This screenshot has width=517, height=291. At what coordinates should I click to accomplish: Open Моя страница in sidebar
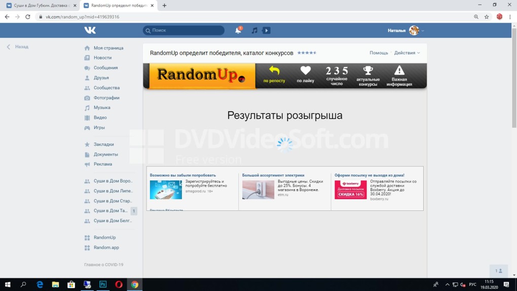108,48
